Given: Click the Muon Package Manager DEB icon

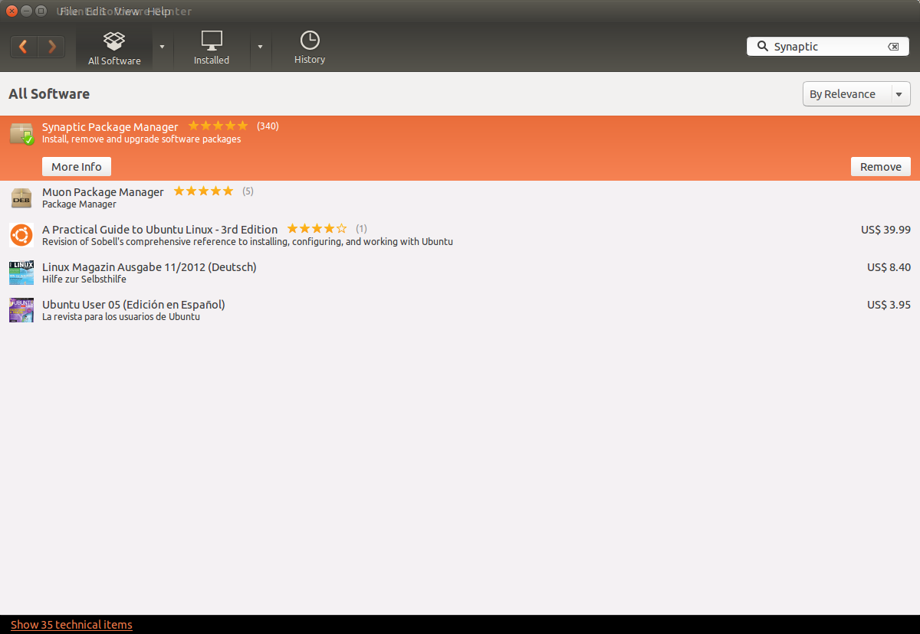Looking at the screenshot, I should pyautogui.click(x=21, y=198).
